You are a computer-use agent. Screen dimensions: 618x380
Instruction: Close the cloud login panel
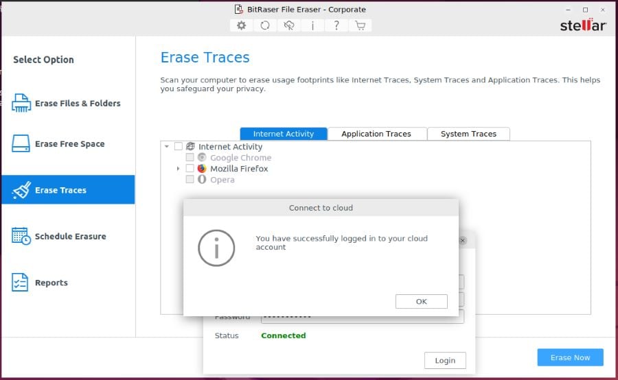463,240
